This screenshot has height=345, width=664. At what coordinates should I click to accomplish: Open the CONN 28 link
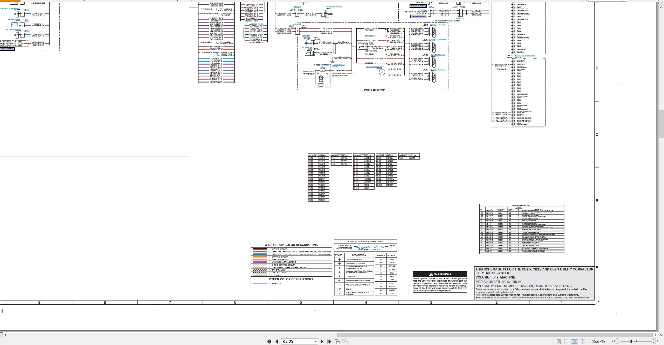click(x=460, y=18)
